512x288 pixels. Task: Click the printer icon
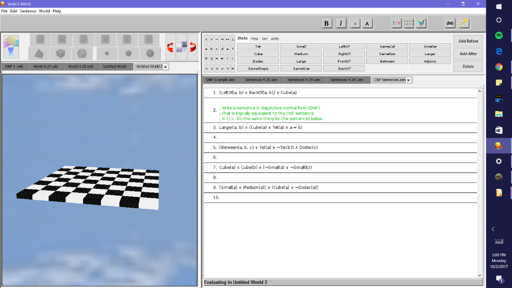[450, 23]
